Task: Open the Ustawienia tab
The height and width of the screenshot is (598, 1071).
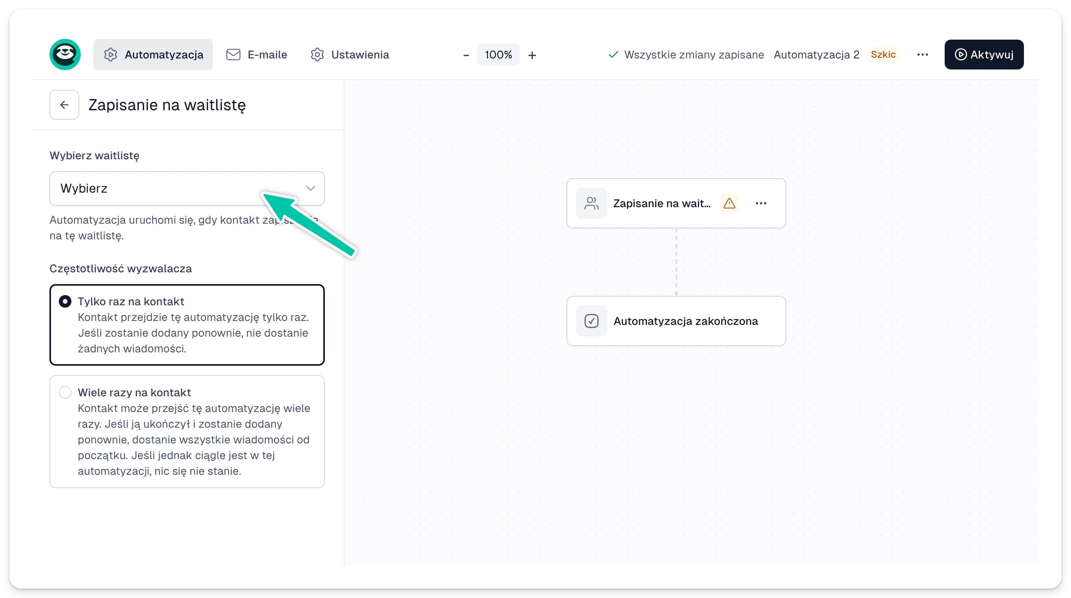Action: (350, 55)
